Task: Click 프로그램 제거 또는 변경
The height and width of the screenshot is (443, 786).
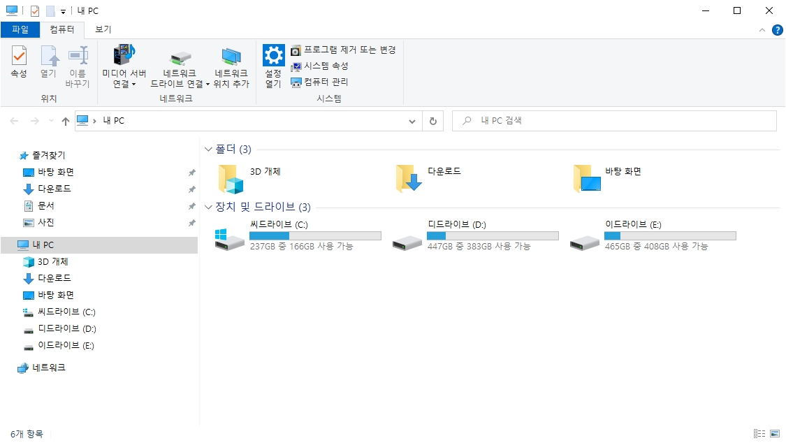Action: (343, 50)
